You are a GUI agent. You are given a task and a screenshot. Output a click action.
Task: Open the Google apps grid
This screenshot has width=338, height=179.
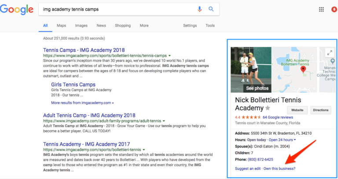click(321, 9)
